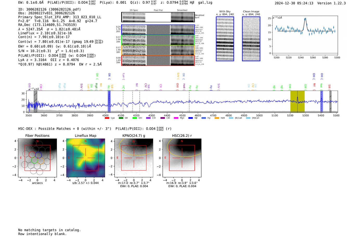The height and width of the screenshot is (248, 364).
Task: Click the ID: 3006282126 text line
Action: click(x=49, y=9)
